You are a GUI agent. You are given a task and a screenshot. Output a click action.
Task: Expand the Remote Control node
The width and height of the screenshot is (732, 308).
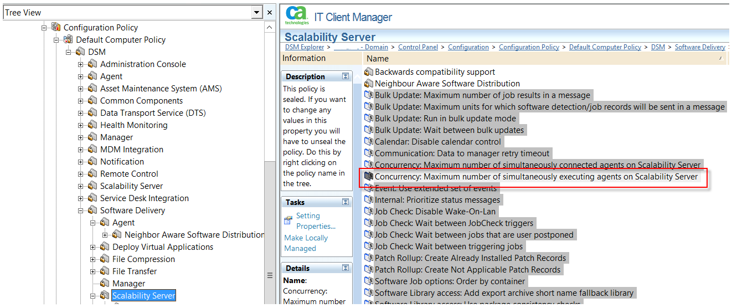coord(80,174)
